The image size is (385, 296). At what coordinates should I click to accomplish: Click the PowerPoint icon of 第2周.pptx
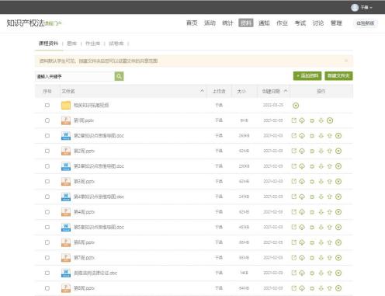(66, 151)
